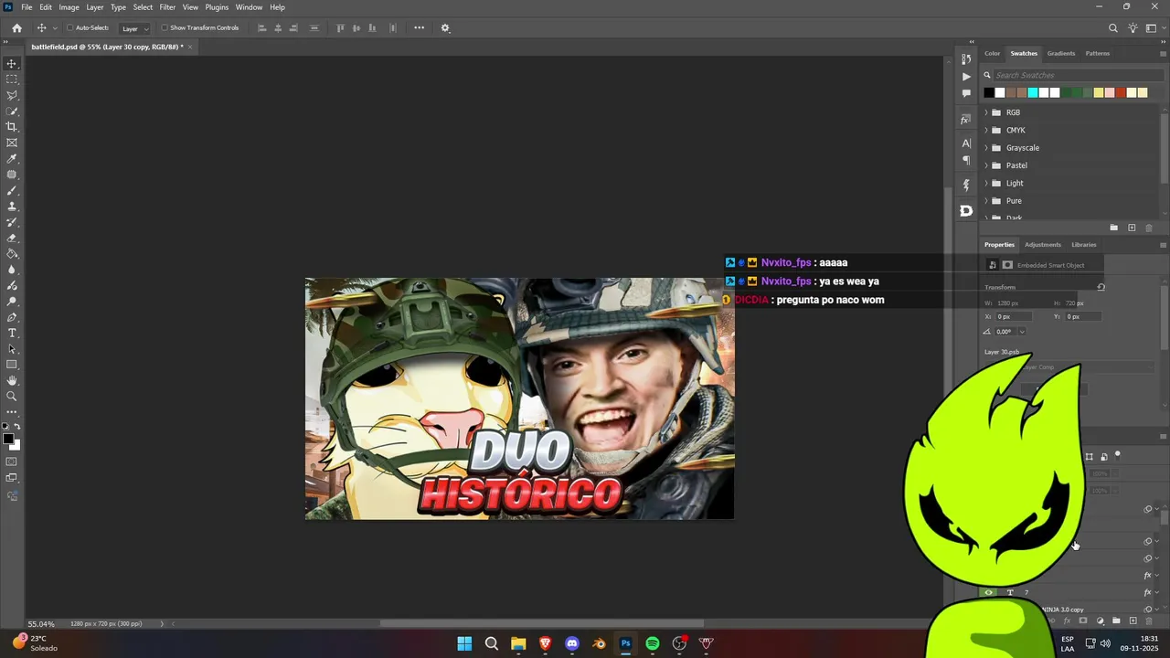Image resolution: width=1170 pixels, height=658 pixels.
Task: Create new swatch with plus icon
Action: 1132,228
